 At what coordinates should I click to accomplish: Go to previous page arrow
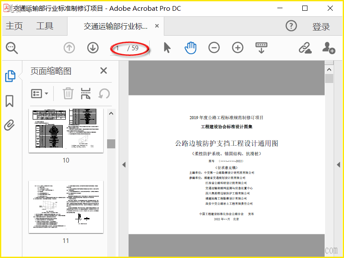pyautogui.click(x=69, y=48)
